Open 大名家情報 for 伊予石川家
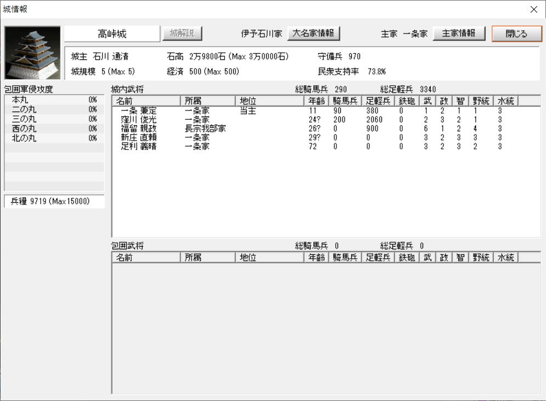 pyautogui.click(x=313, y=34)
